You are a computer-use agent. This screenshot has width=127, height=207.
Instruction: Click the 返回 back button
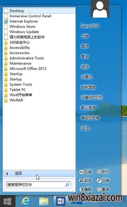tap(39, 173)
